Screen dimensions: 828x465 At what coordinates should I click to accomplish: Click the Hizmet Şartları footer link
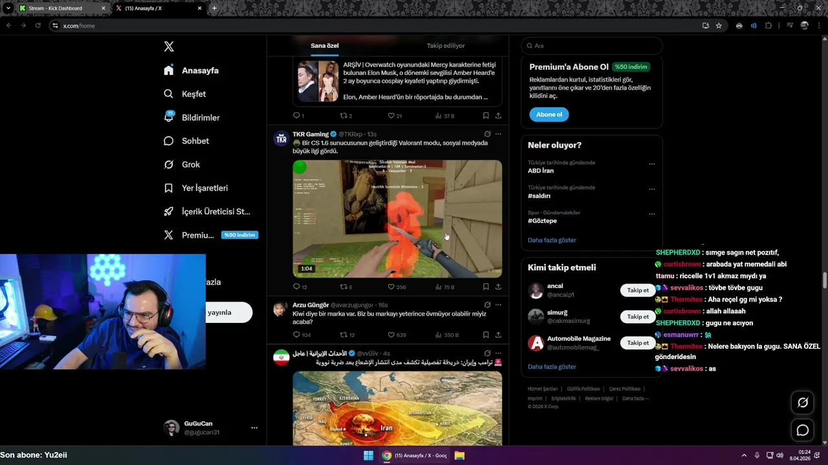click(x=542, y=389)
